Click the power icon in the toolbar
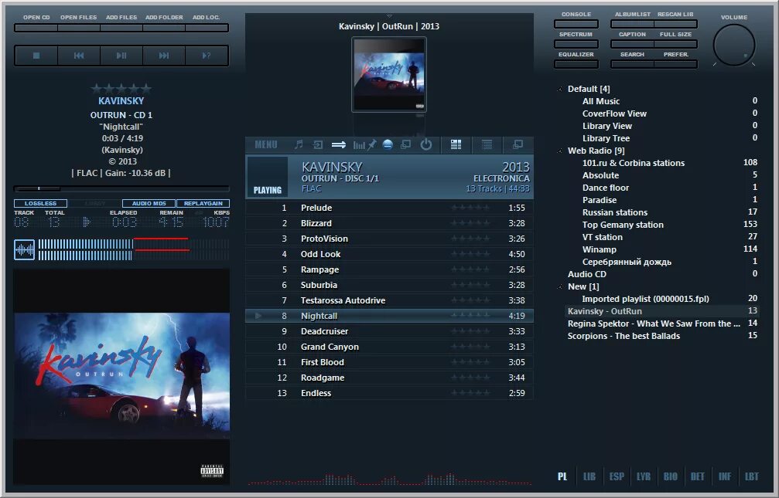779x498 pixels. point(426,144)
